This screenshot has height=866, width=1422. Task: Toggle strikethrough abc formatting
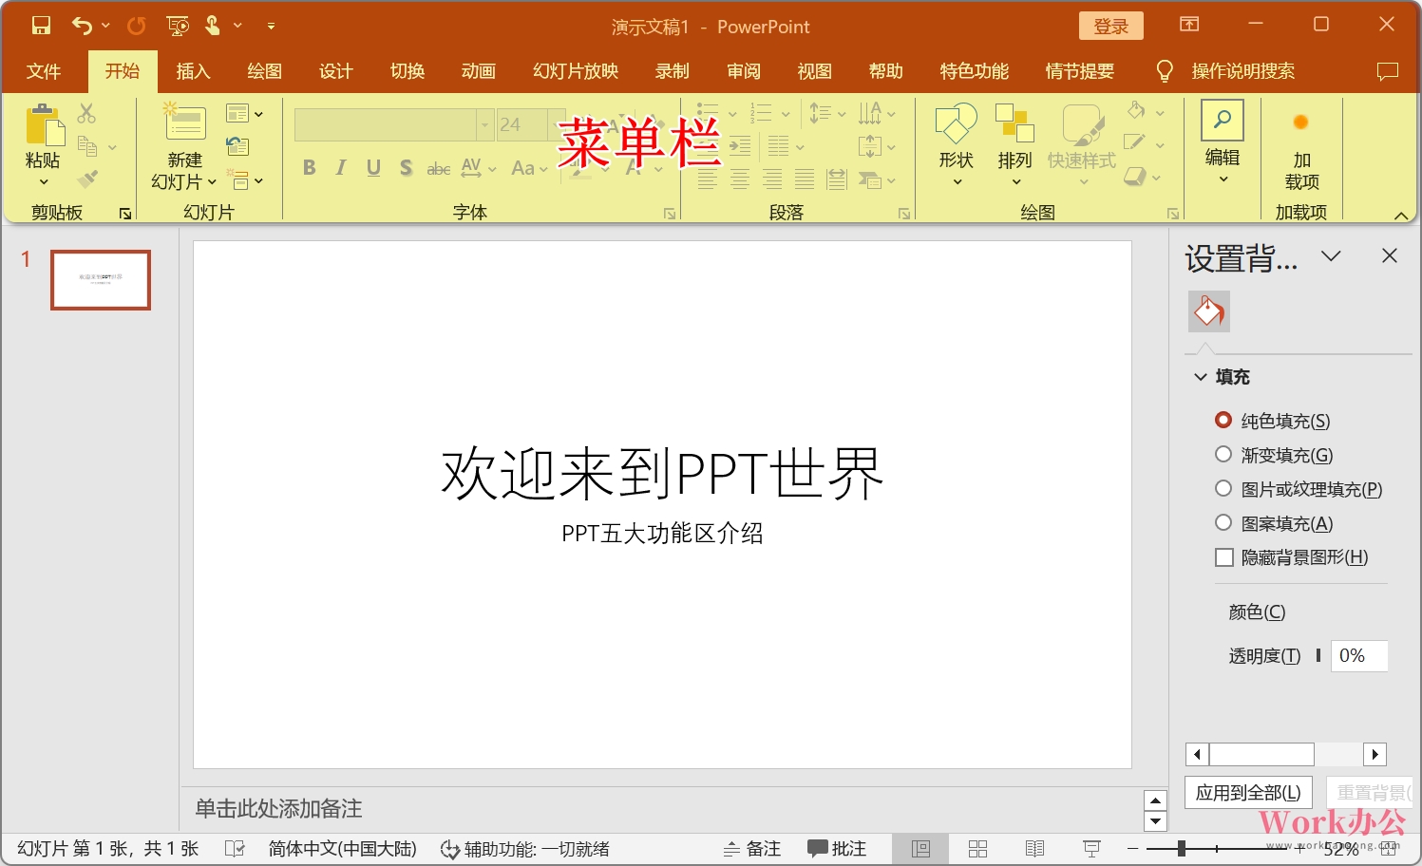(438, 168)
